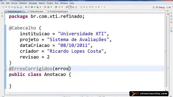Screen dimensions: 173x97
Task: Expand the Back history dropdown arrow
Action: pyautogui.click(x=99, y=7)
